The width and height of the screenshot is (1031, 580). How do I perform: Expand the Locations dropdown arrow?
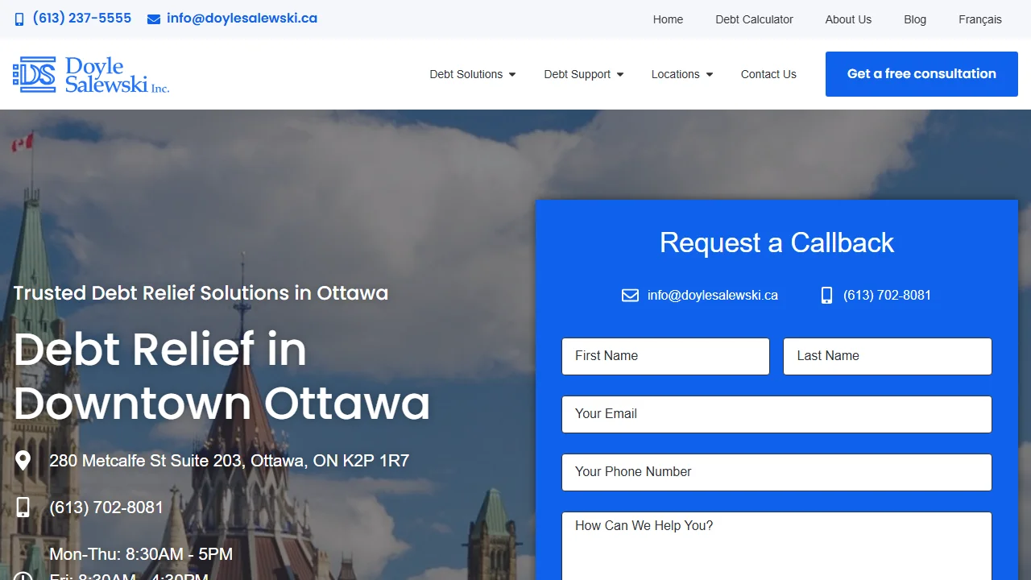710,75
